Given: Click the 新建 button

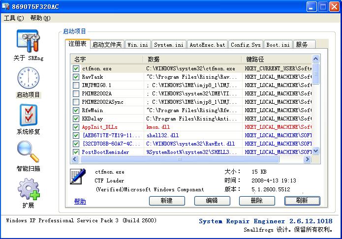Looking at the screenshot, I should [x=167, y=201].
